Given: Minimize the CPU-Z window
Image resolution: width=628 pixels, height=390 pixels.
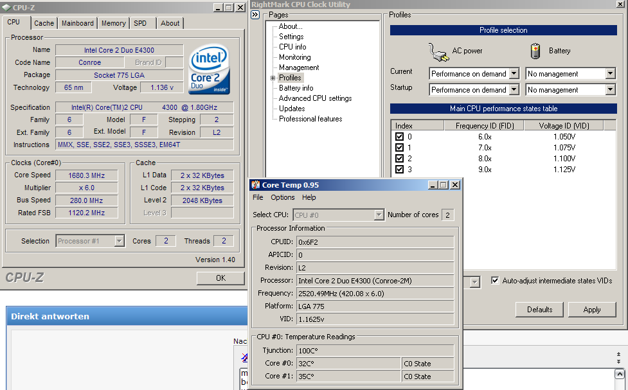Looking at the screenshot, I should [218, 8].
